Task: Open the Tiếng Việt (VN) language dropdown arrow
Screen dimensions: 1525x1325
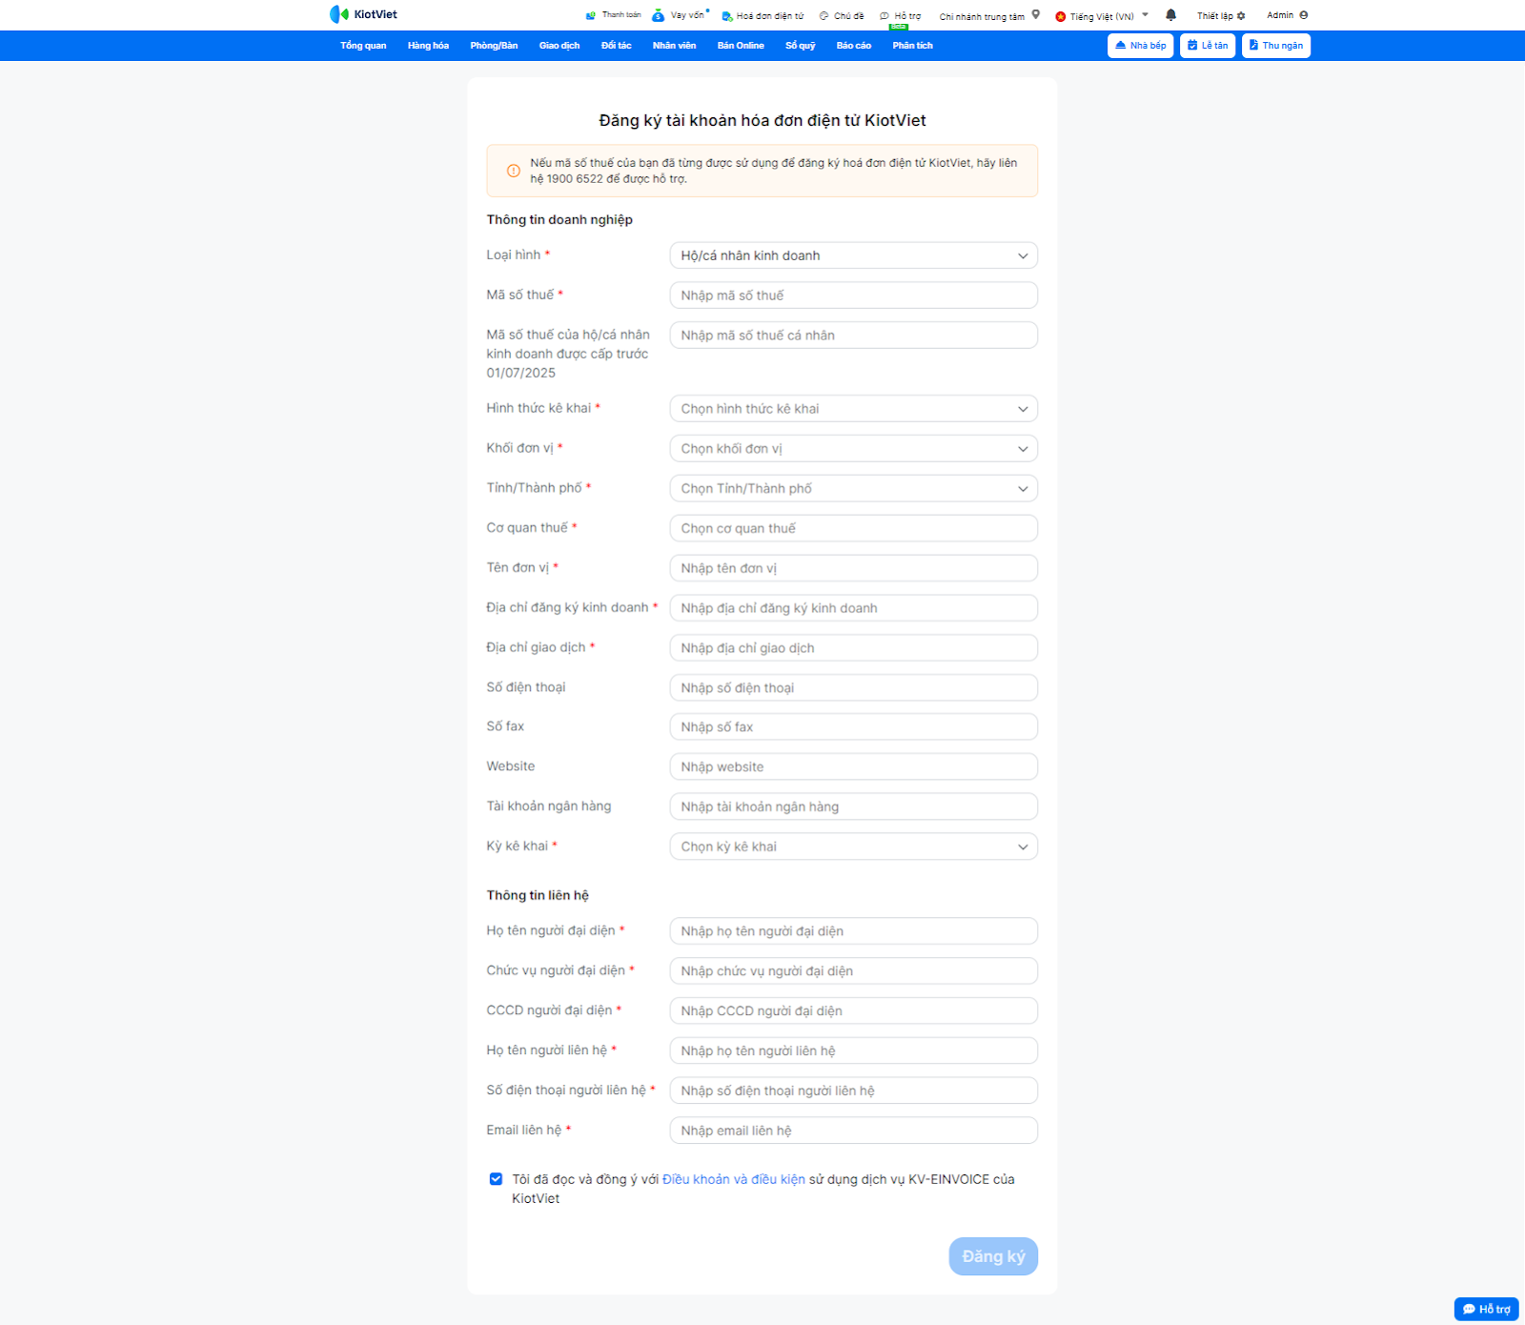Action: 1145,15
